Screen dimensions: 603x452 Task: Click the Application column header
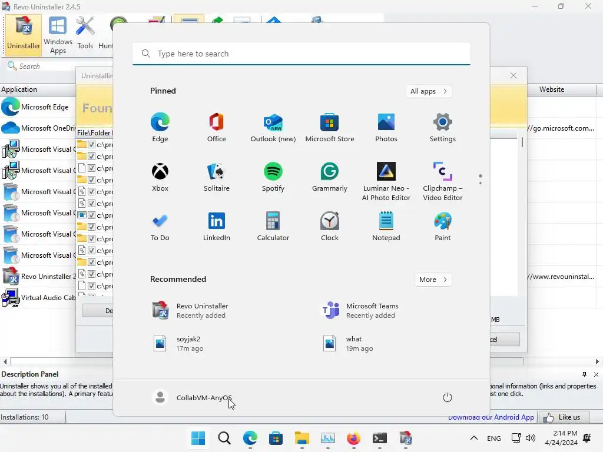pyautogui.click(x=38, y=89)
